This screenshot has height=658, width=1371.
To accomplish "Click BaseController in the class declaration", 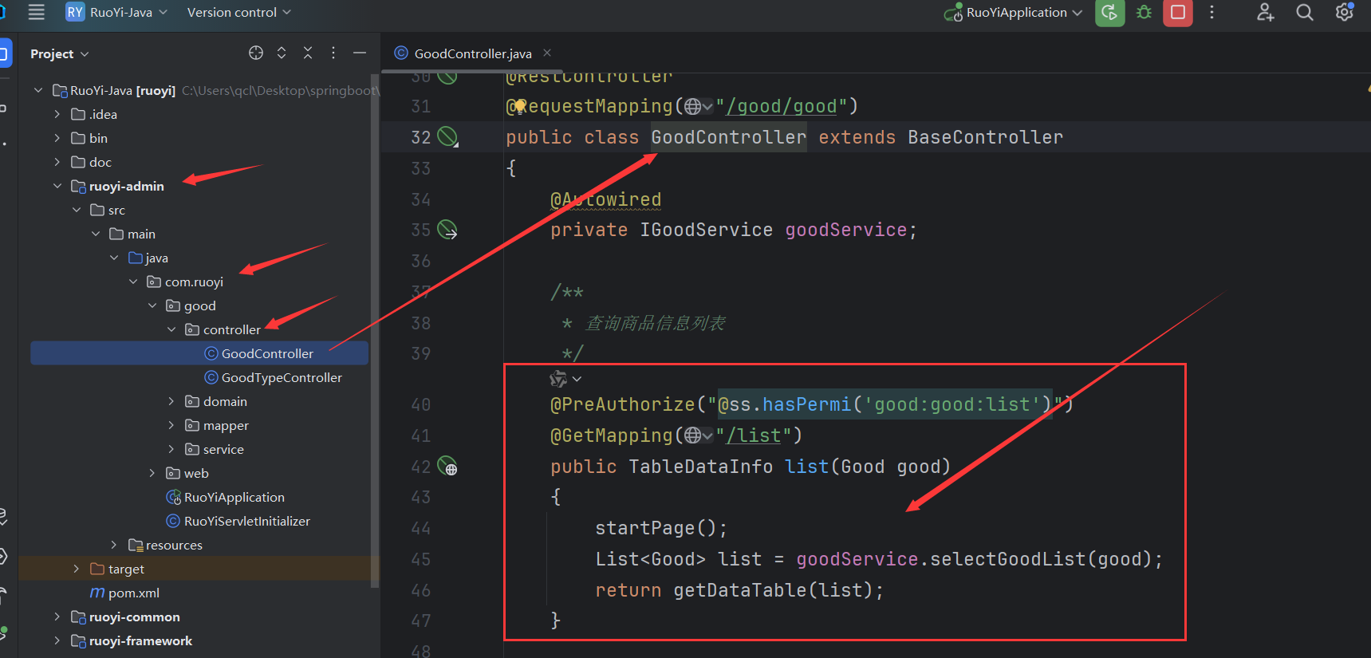I will [x=985, y=137].
